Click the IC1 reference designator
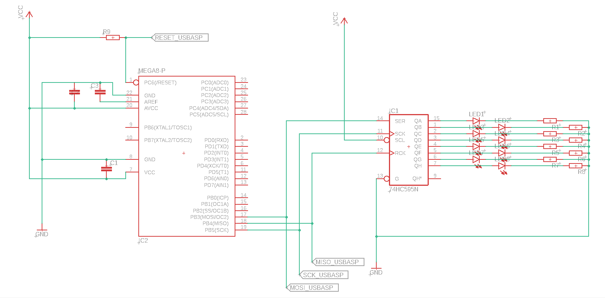This screenshot has width=605, height=298. [x=394, y=111]
